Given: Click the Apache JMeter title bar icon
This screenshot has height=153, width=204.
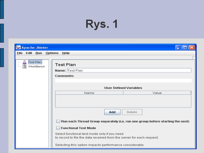Looking at the screenshot, I should 18,47.
